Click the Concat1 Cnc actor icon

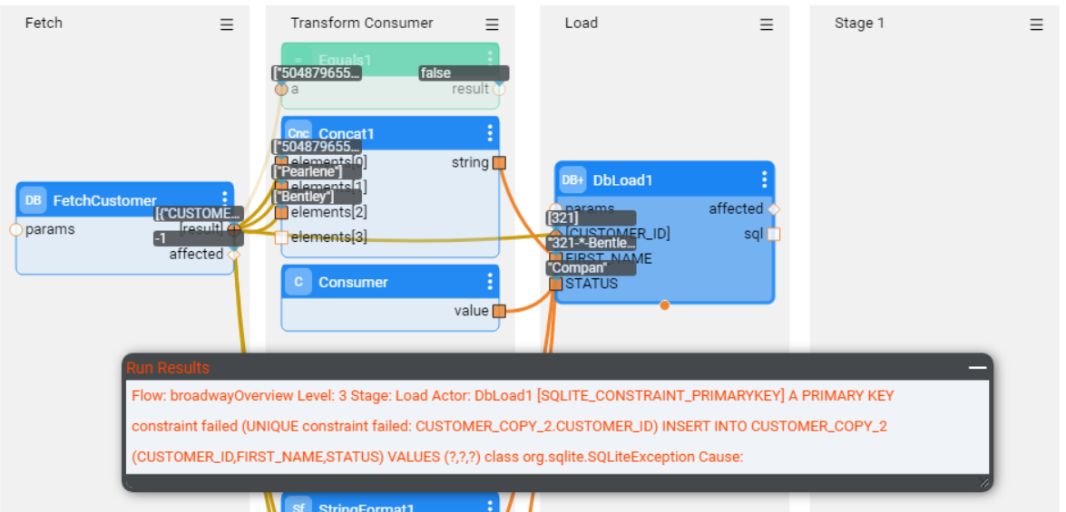[x=298, y=133]
